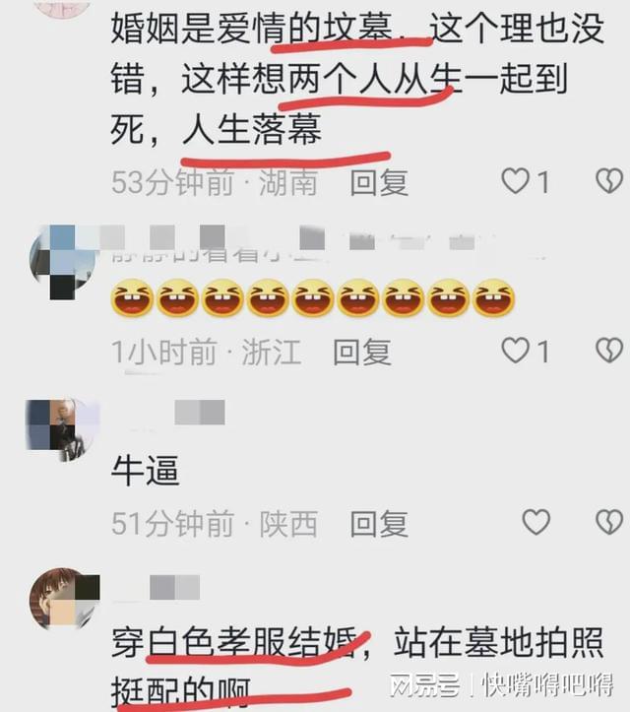630x712 pixels.
Task: Like the 牛逼 comment from Shaanxi
Action: tap(536, 522)
